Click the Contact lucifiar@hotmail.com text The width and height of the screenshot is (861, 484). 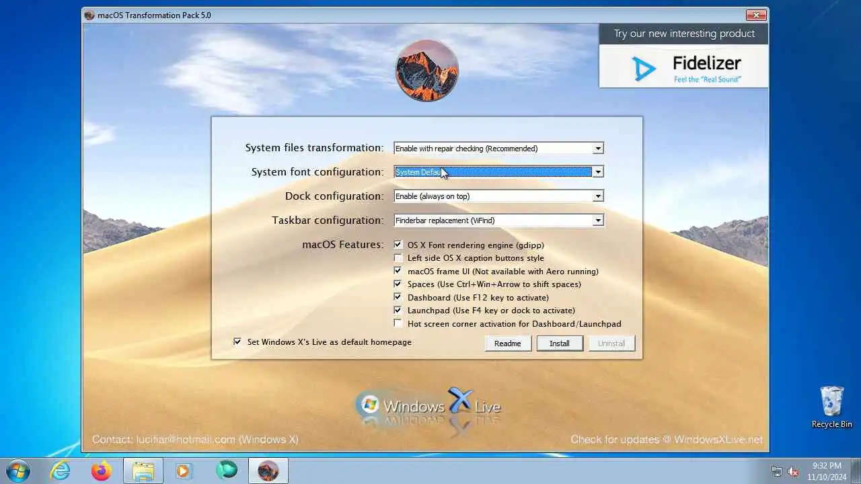point(195,439)
